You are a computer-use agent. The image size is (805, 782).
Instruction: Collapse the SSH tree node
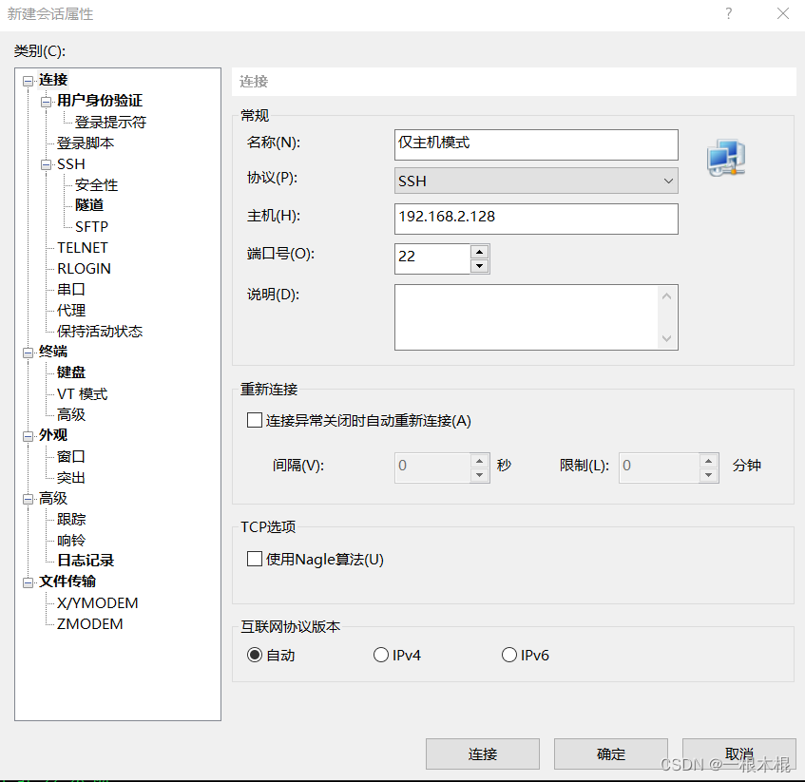tap(47, 164)
